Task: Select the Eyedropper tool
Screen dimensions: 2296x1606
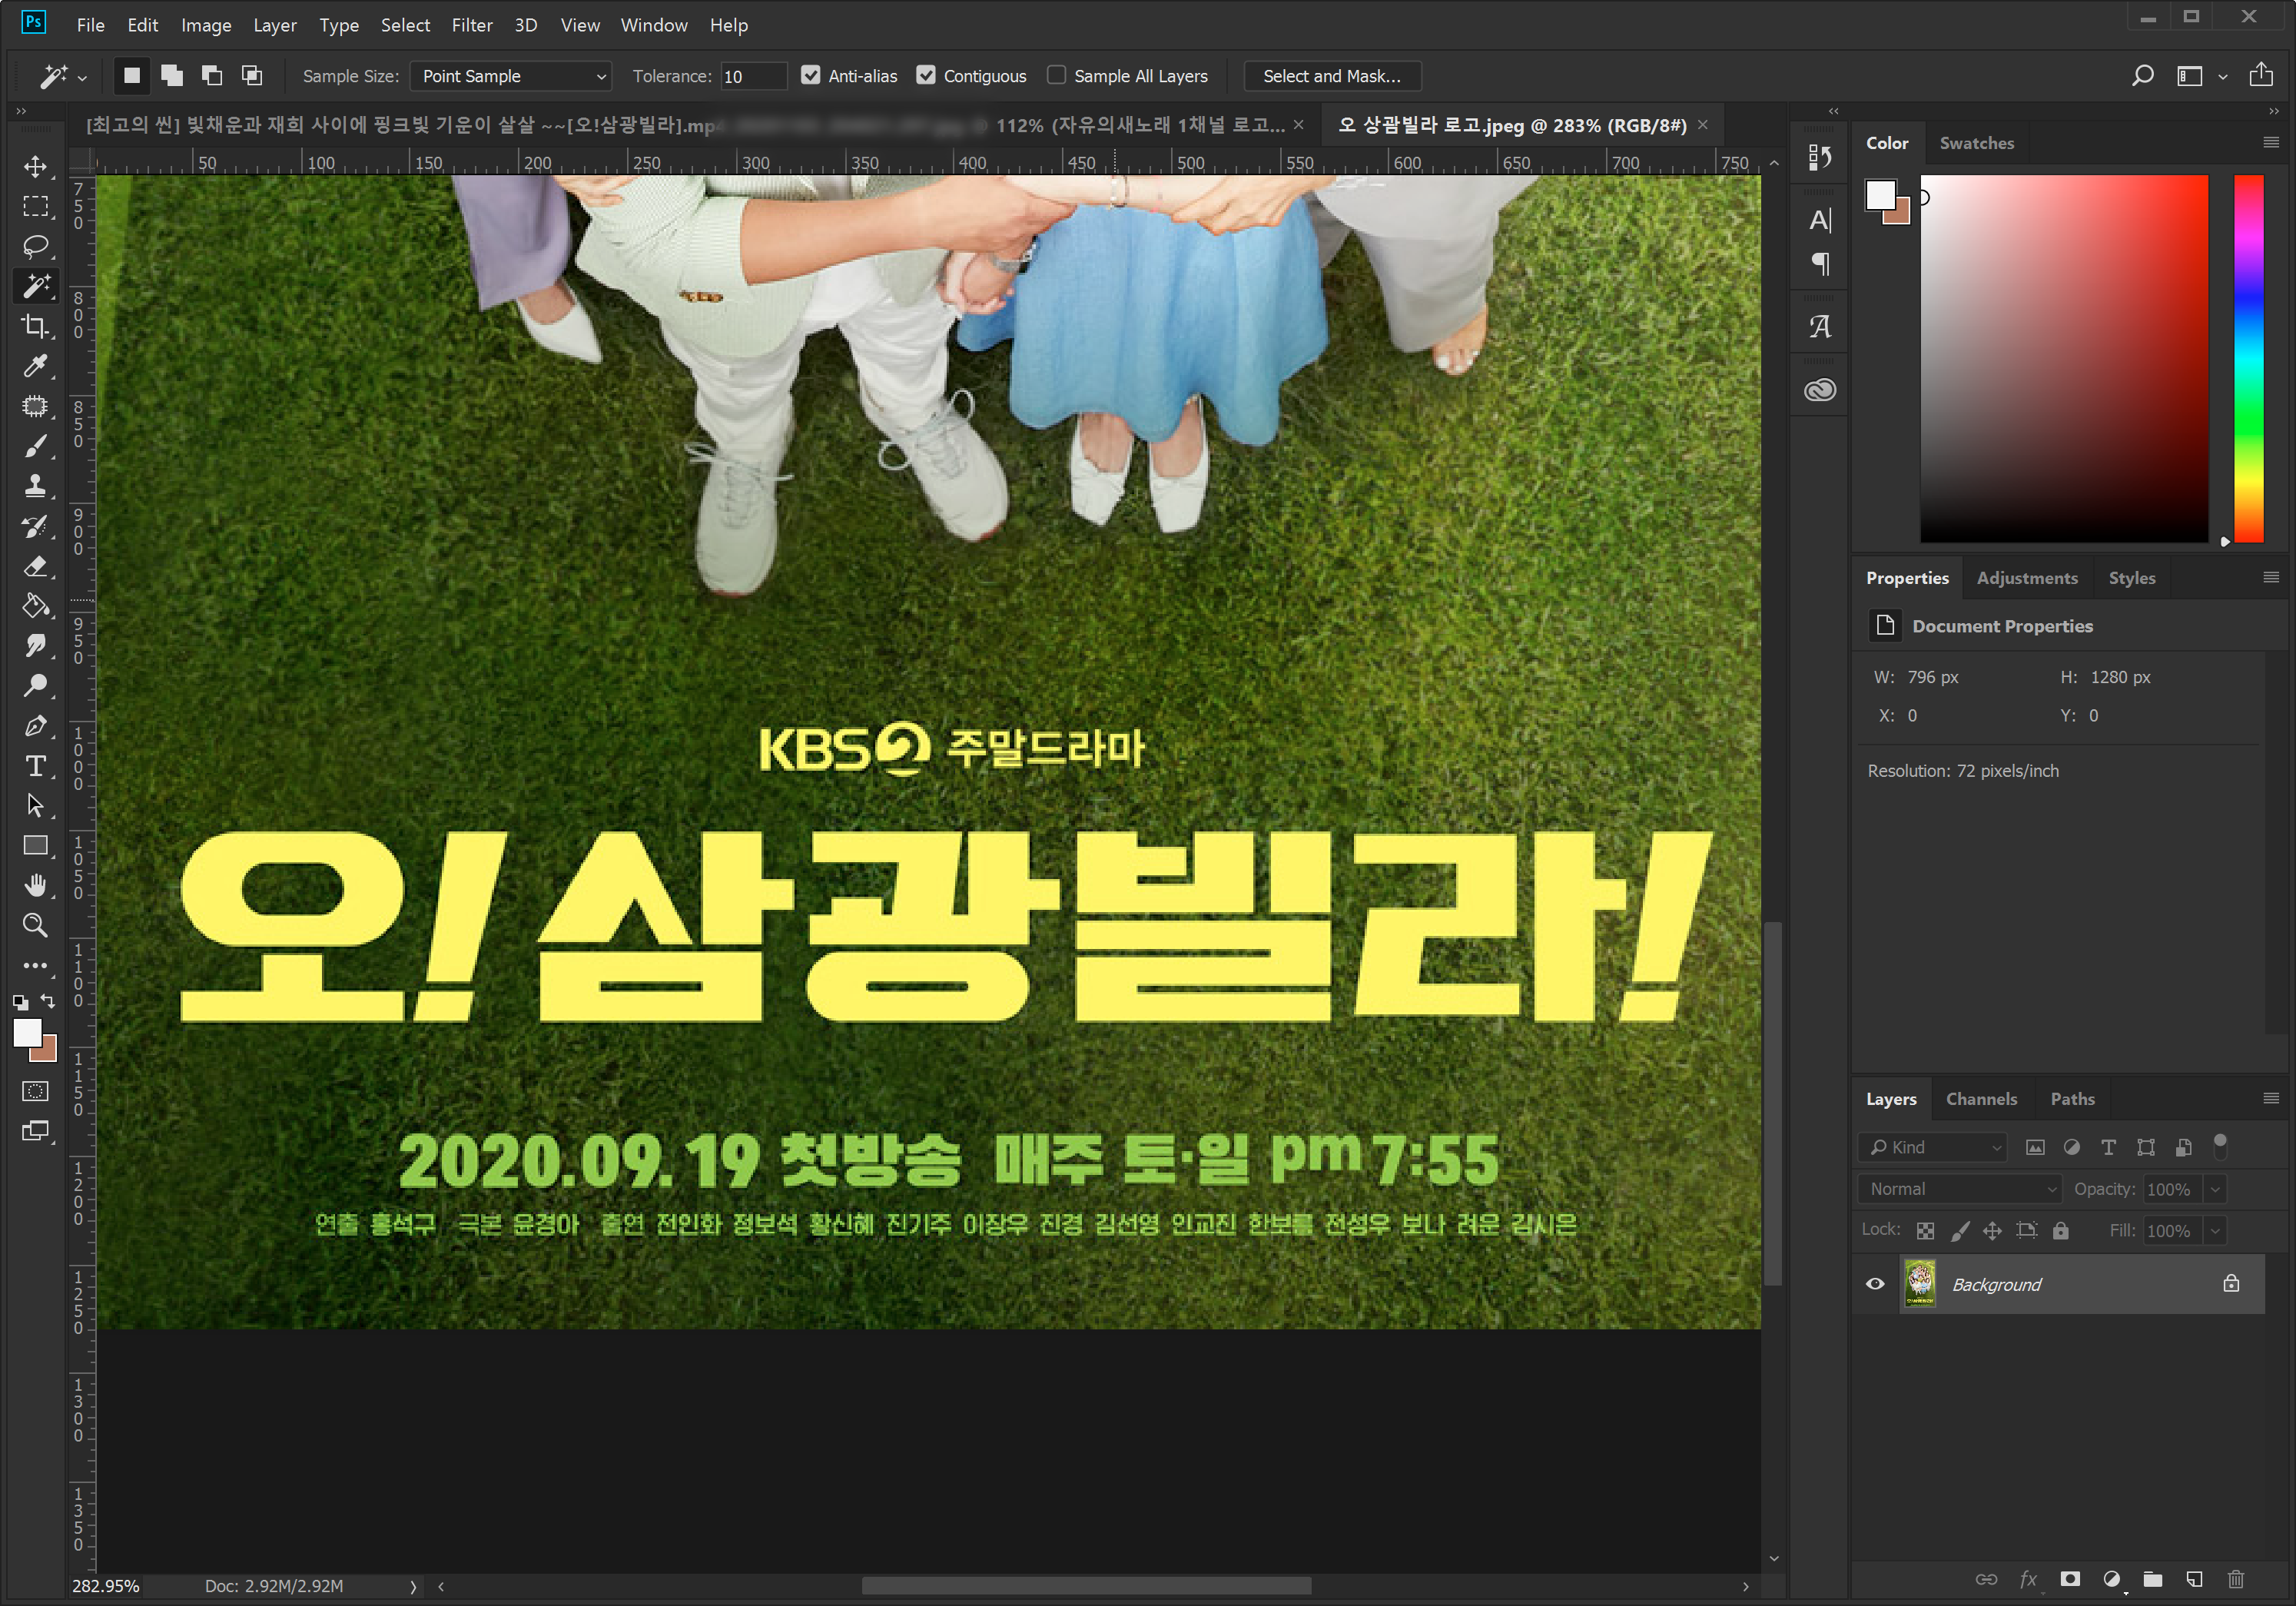Action: (36, 366)
